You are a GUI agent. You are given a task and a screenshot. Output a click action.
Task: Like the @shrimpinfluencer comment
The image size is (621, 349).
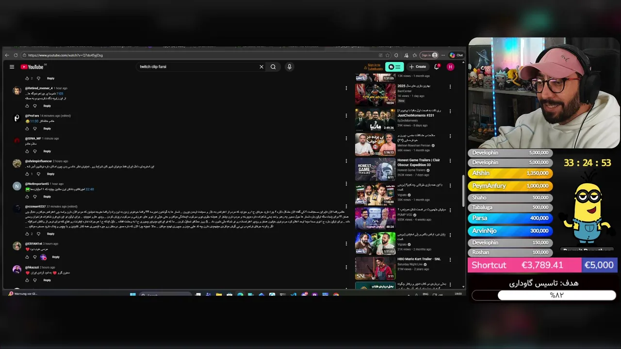coord(27,174)
